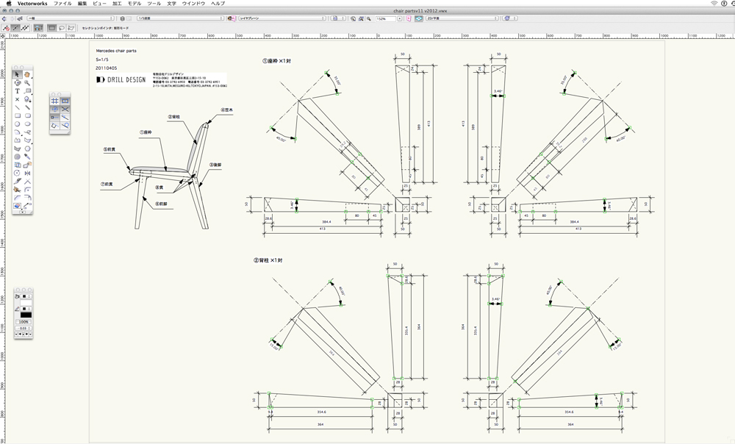Select the arrow Selection tool
The width and height of the screenshot is (735, 444).
click(18, 74)
